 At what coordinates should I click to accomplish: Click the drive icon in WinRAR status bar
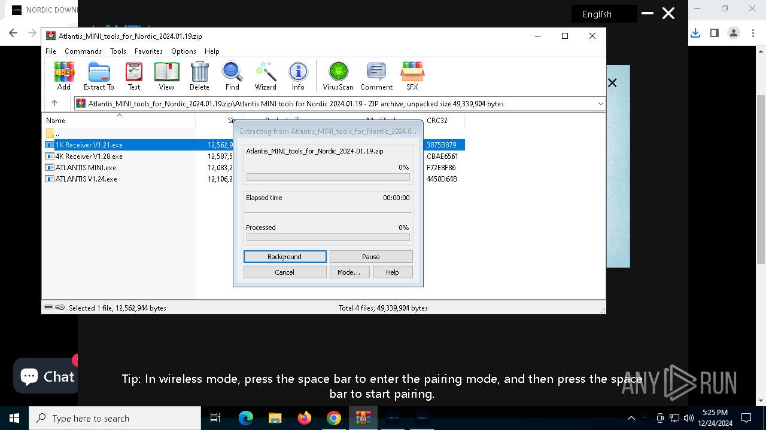pos(48,308)
